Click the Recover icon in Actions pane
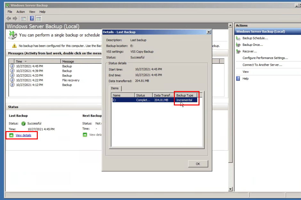The image size is (301, 200). tap(238, 51)
